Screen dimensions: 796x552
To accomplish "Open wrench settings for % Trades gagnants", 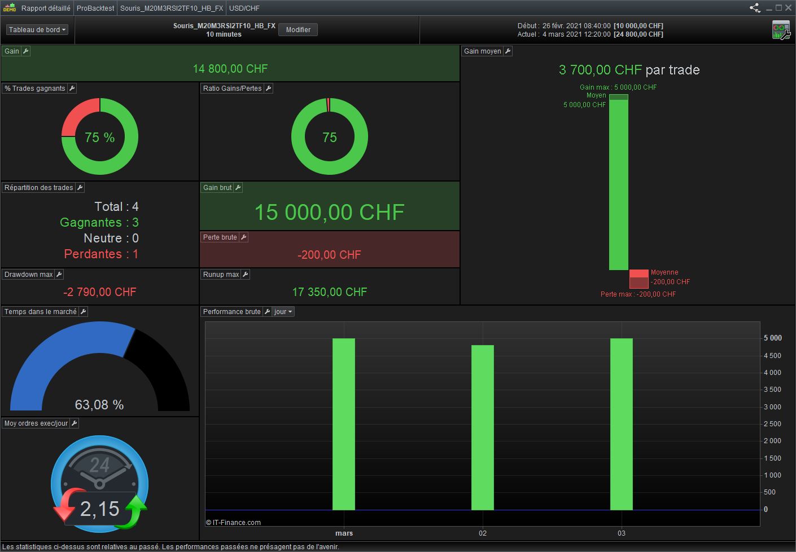I will tap(72, 89).
